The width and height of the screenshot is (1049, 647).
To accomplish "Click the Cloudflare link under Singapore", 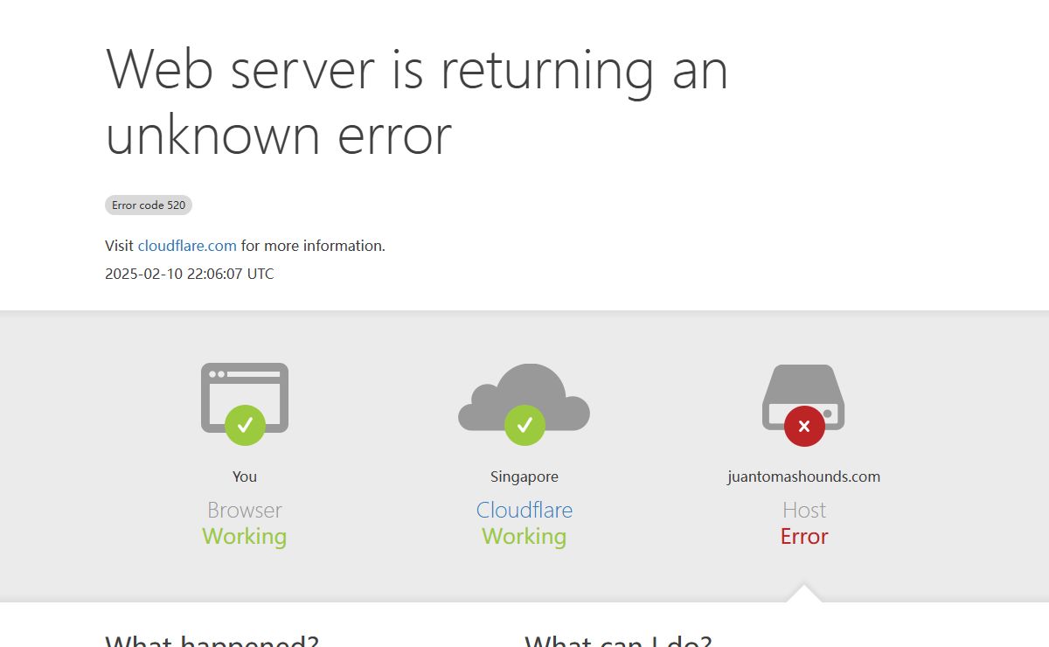I will [524, 510].
